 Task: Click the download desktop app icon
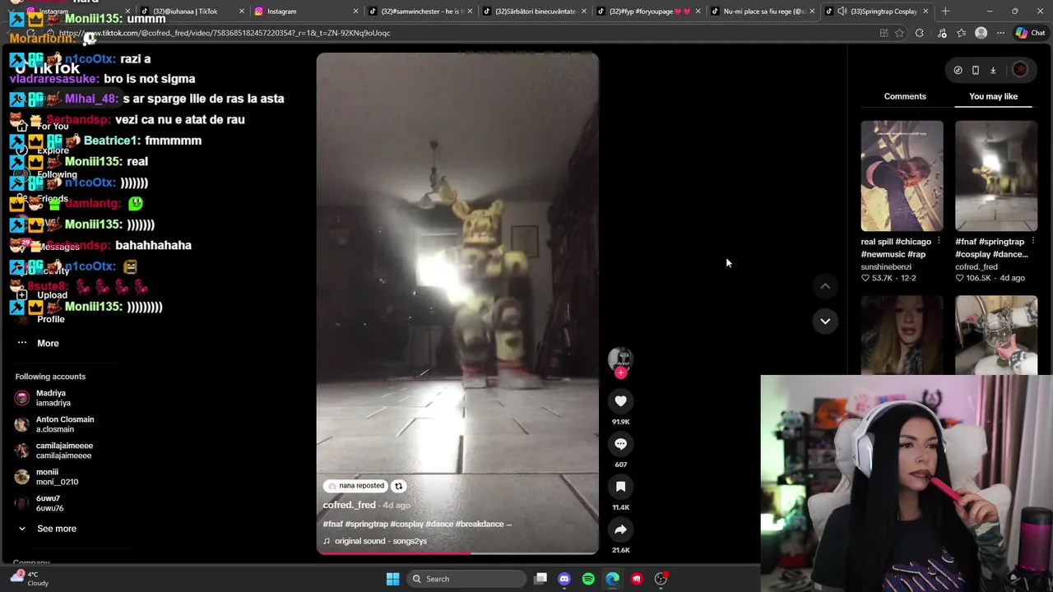coord(993,70)
